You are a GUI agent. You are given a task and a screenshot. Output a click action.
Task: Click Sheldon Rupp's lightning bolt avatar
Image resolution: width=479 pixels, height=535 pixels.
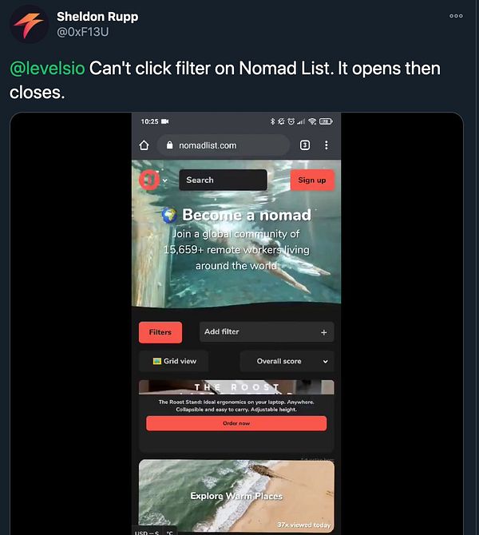[x=30, y=24]
